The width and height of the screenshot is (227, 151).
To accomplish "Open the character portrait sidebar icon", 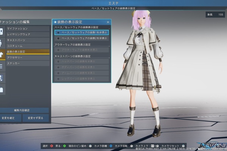I will coord(2,78).
